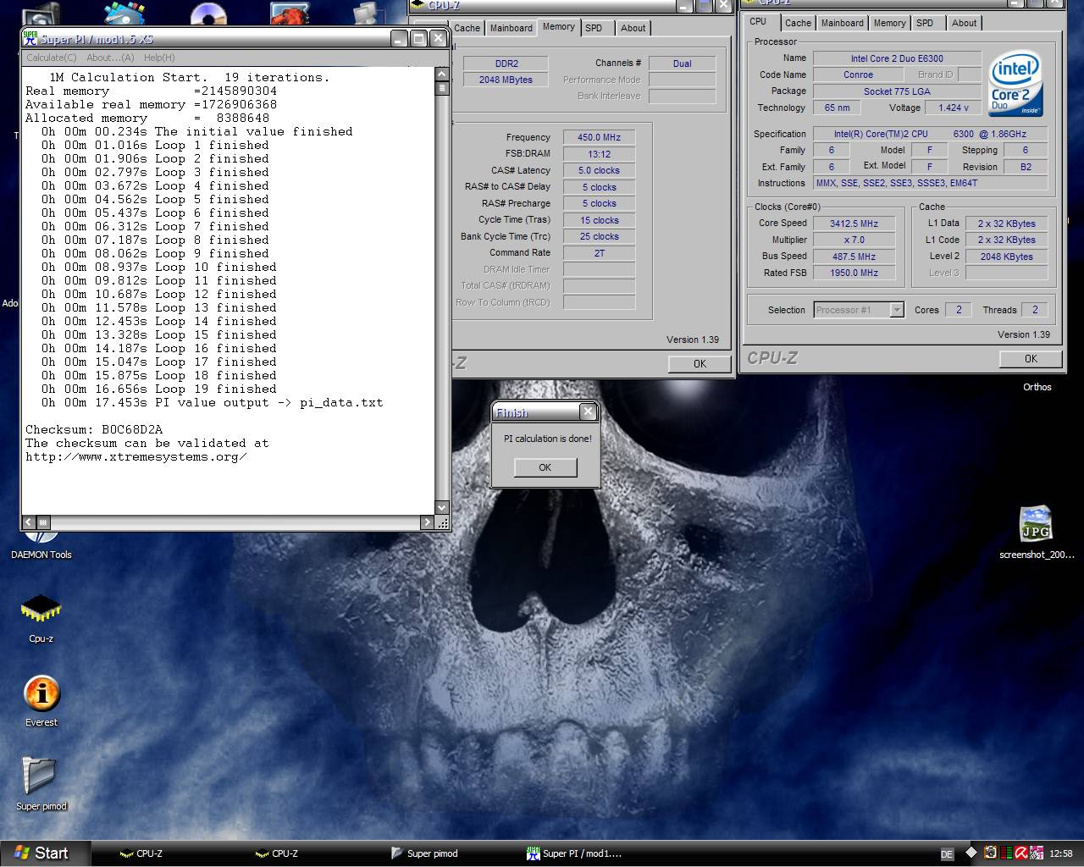Click the Bus Speed 487.5 MHz value
The image size is (1084, 867).
(854, 257)
